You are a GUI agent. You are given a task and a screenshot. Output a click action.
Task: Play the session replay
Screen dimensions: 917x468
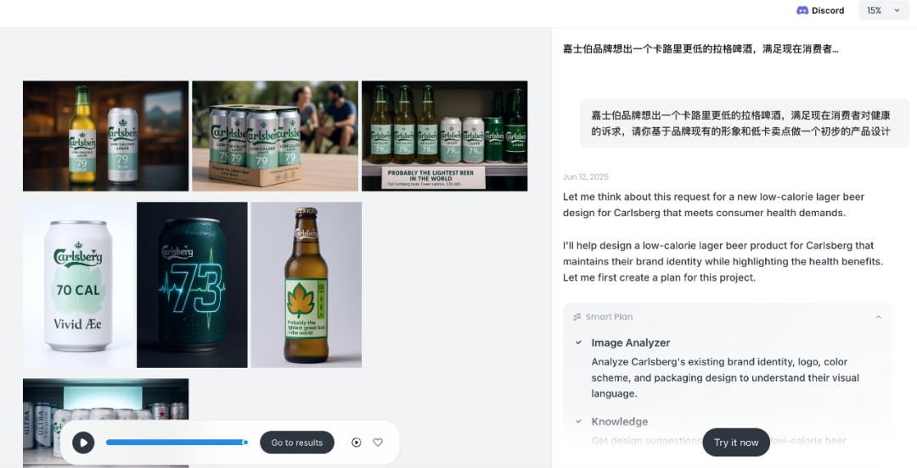pyautogui.click(x=83, y=443)
